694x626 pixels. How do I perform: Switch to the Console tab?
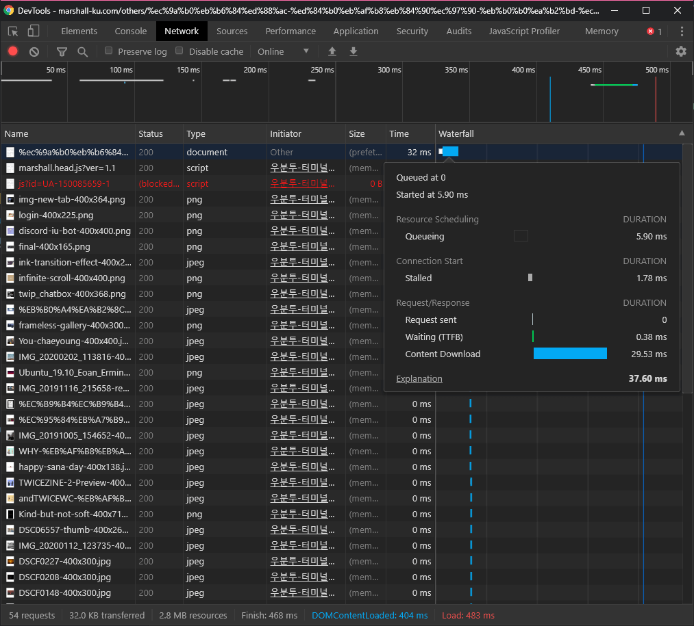(x=130, y=31)
